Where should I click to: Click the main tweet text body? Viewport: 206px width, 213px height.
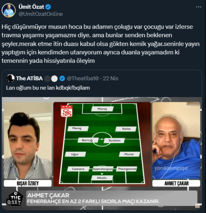101,44
